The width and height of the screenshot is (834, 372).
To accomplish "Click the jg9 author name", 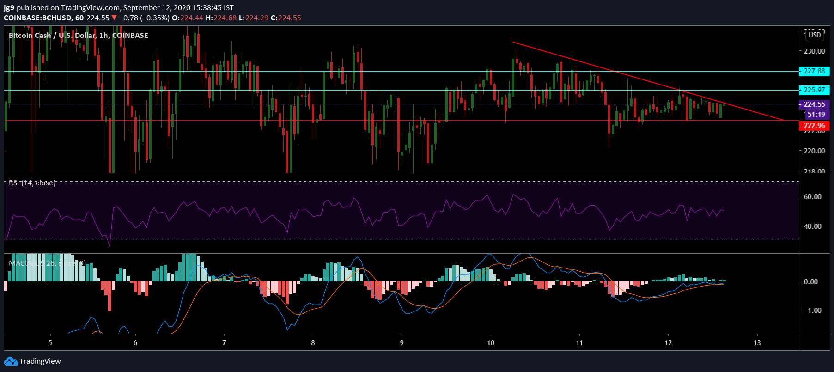I will [9, 8].
